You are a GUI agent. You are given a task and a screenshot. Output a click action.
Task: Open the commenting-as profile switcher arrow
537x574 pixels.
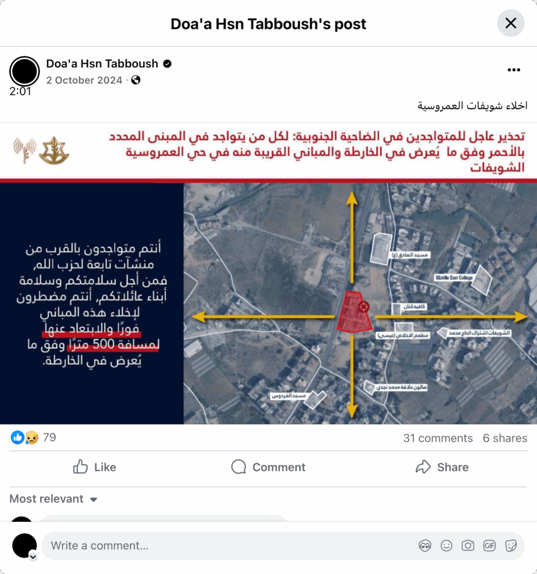(33, 557)
